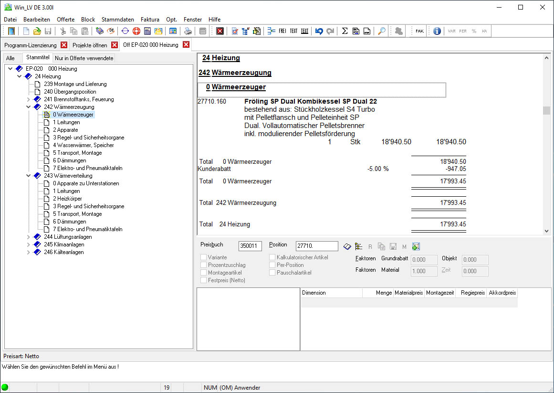This screenshot has width=554, height=393.
Task: Toggle the Kalkulatorischer Artikel checkbox
Action: (x=272, y=257)
